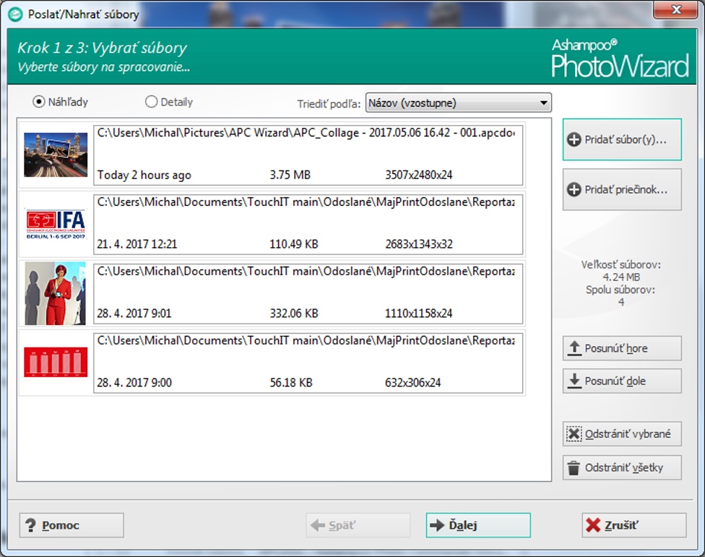Click the trash can icon for Odstrániť všetky
Screen dimensions: 705x557
pyautogui.click(x=574, y=467)
